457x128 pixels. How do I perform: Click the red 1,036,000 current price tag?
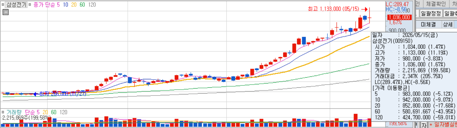399,17
